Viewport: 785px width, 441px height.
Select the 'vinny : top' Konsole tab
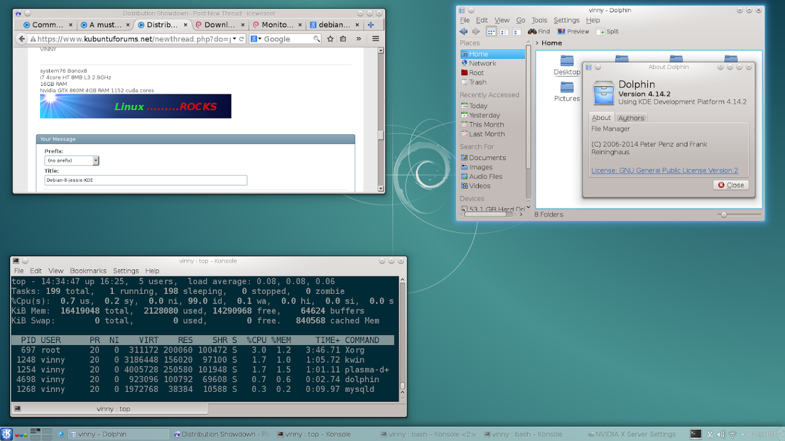tap(109, 409)
